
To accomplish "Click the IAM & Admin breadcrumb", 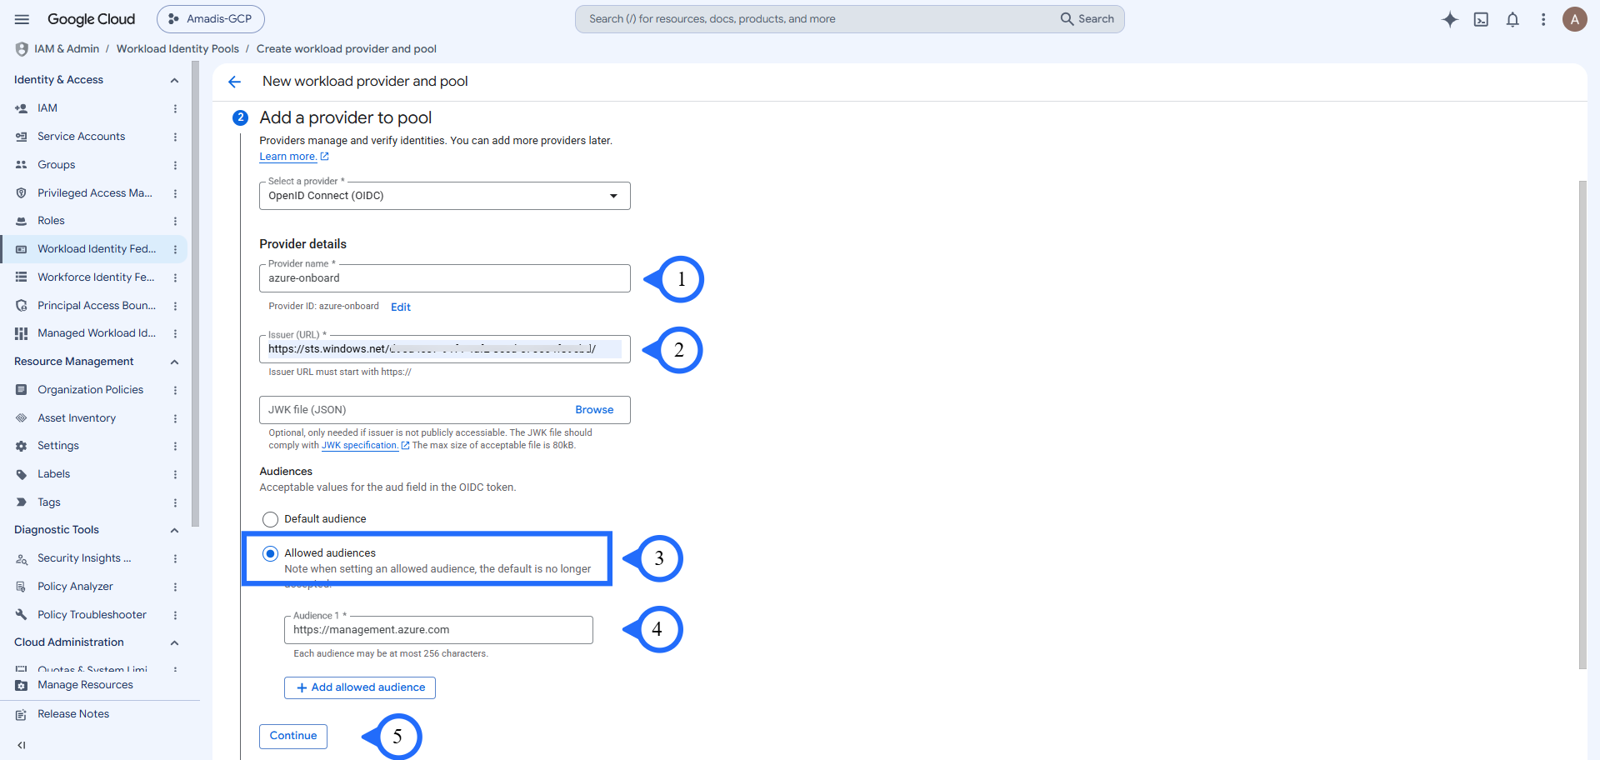I will (x=67, y=49).
